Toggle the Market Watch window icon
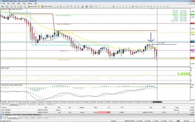 click(x=12, y=6)
